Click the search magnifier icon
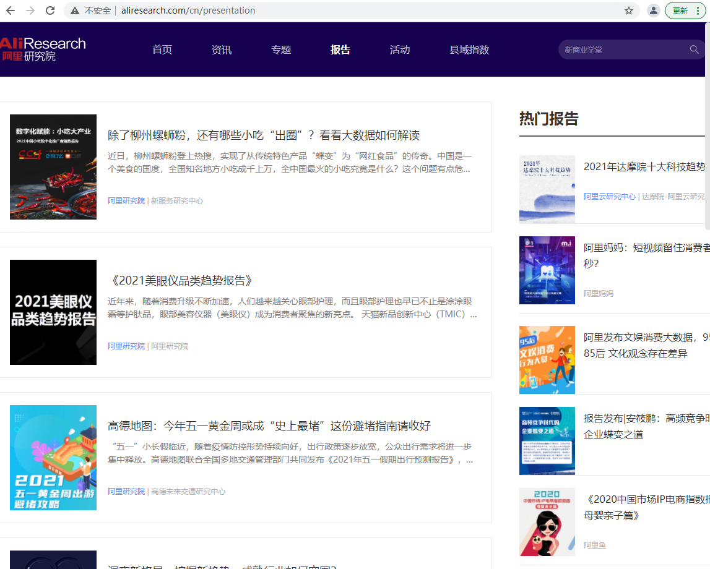 tap(695, 49)
